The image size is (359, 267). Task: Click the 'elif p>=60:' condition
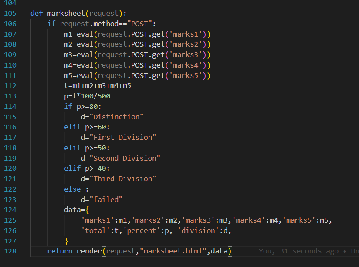click(87, 127)
